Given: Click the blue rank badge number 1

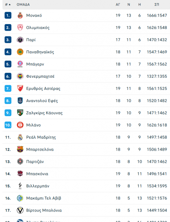Looking at the screenshot, I should (8, 15).
